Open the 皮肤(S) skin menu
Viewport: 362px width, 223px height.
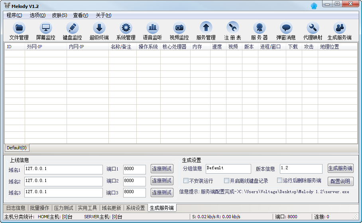click(59, 15)
